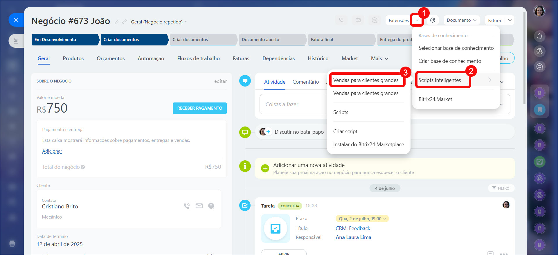Email contact Cristiano Brito envelope icon
This screenshot has height=255, width=558.
point(199,206)
